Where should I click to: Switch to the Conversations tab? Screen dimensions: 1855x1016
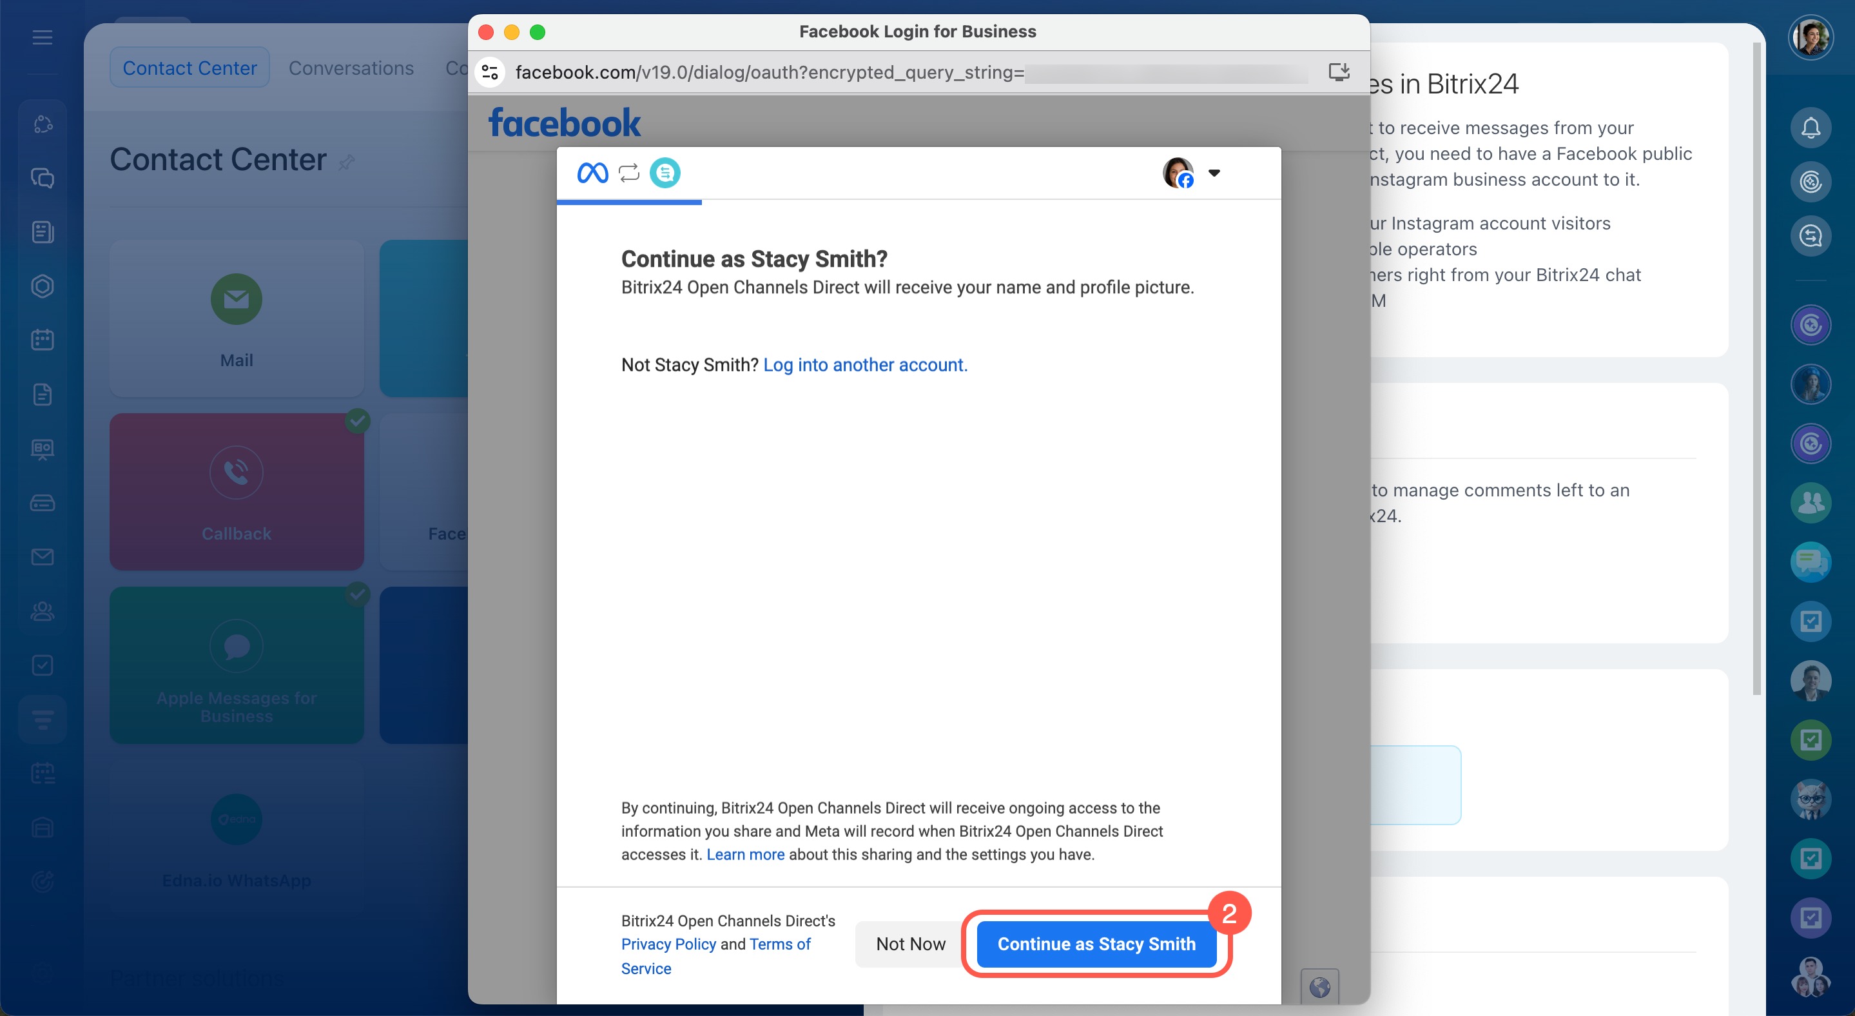[x=351, y=68]
